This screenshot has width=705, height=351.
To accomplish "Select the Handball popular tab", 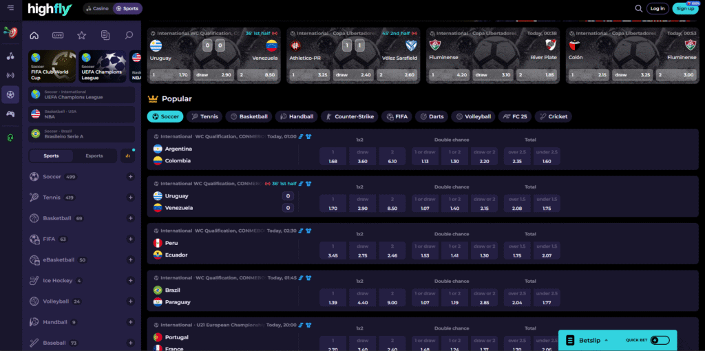I will pyautogui.click(x=296, y=116).
